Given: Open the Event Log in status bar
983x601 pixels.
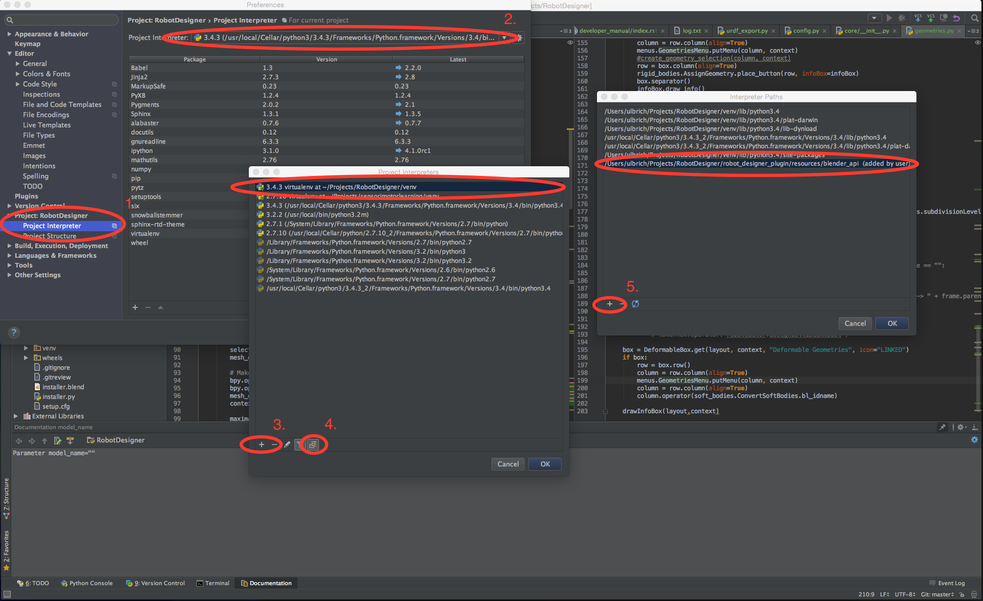Looking at the screenshot, I should [x=947, y=583].
